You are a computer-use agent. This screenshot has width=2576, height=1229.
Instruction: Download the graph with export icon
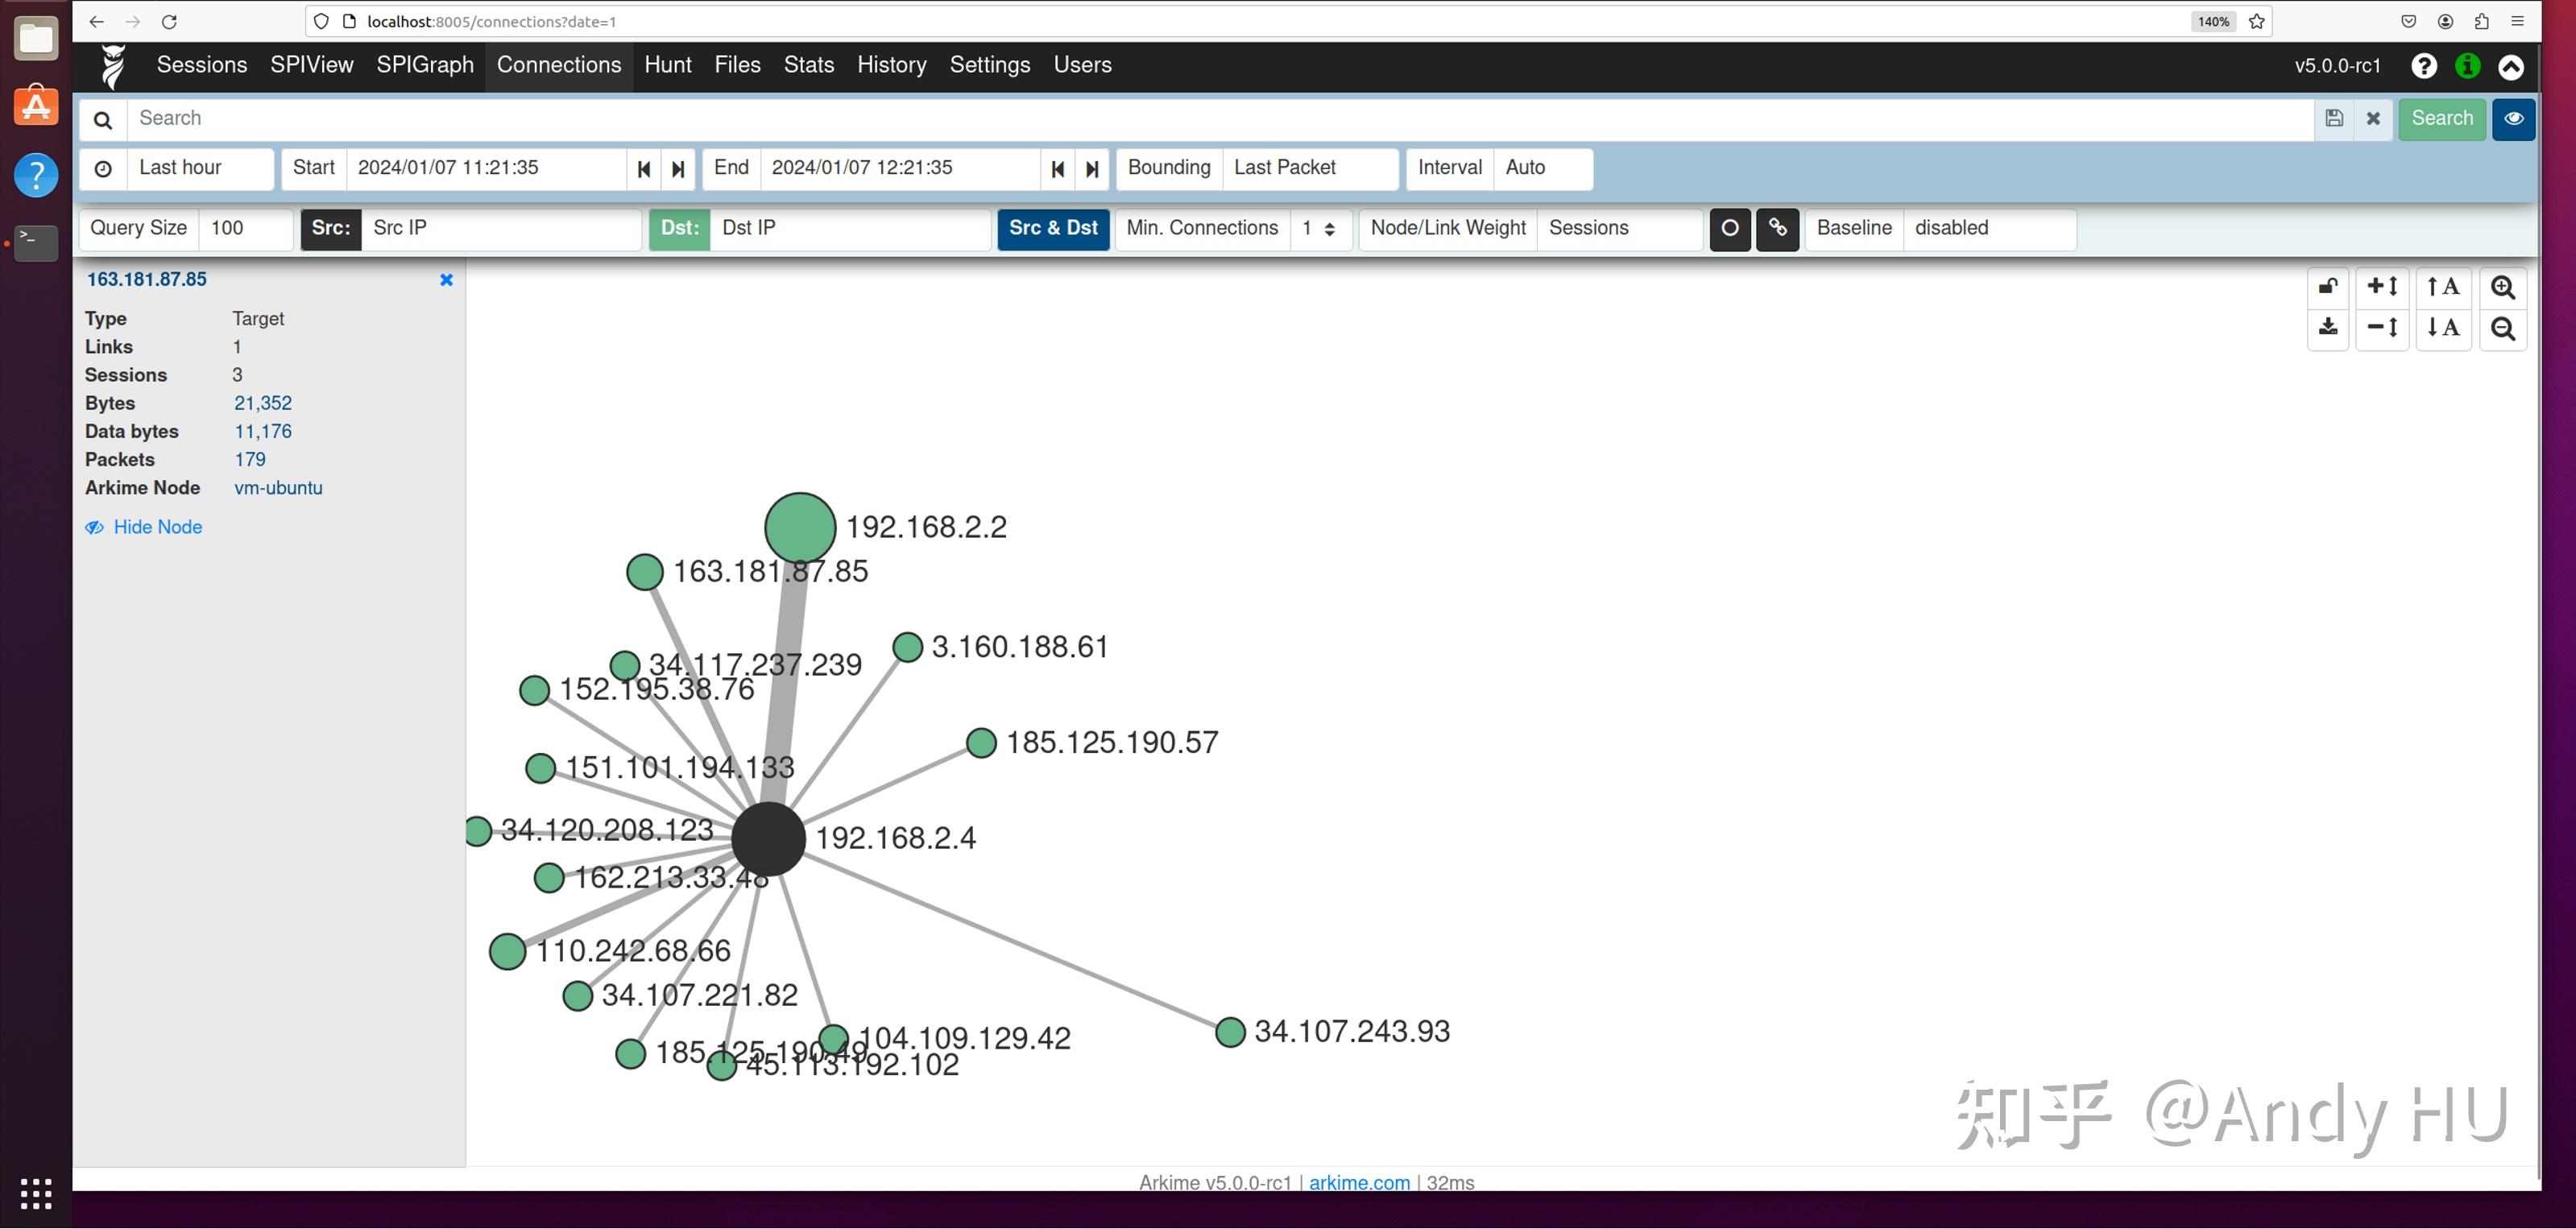pyautogui.click(x=2328, y=328)
